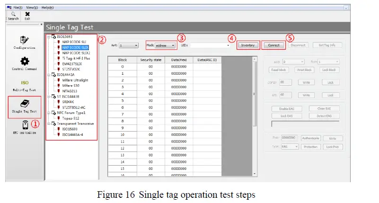The height and width of the screenshot is (203, 379).
Task: Click tag icon beside NXP ICODE SLI
Action: pyautogui.click(x=58, y=42)
